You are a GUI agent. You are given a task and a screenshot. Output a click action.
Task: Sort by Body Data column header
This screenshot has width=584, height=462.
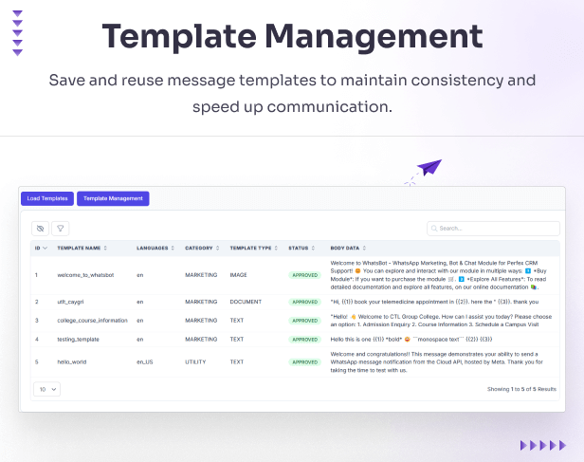pos(347,249)
